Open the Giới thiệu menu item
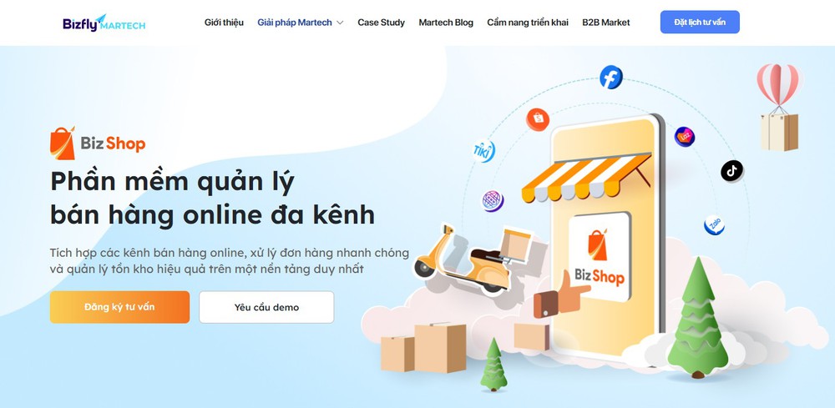The image size is (835, 408). point(224,23)
